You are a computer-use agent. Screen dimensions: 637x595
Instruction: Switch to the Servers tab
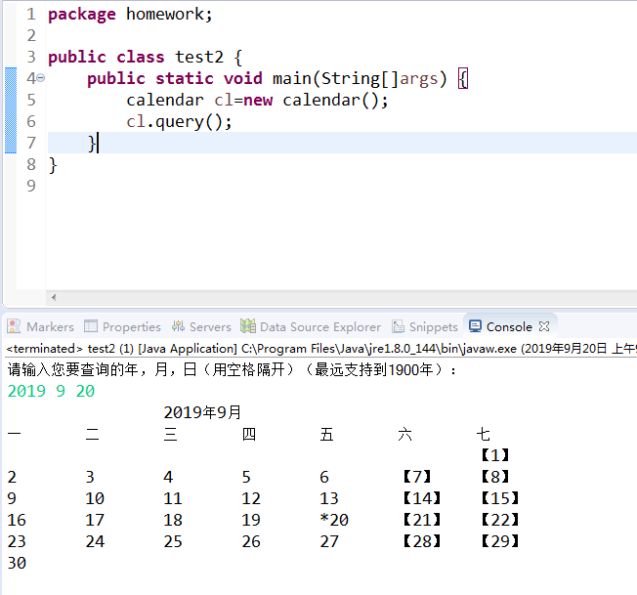pyautogui.click(x=201, y=326)
